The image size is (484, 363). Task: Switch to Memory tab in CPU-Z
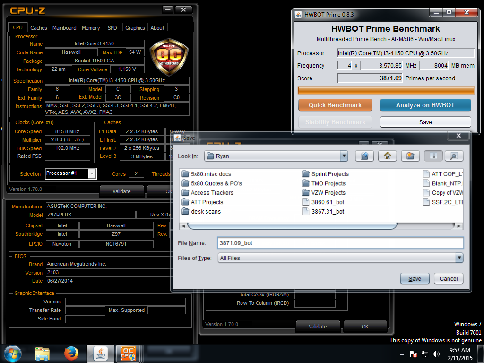coord(91,28)
